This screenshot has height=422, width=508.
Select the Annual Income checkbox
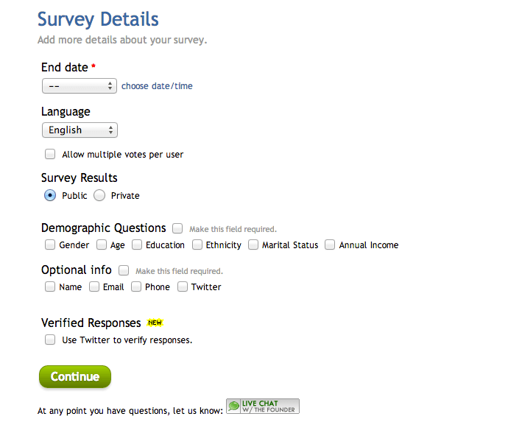point(330,245)
